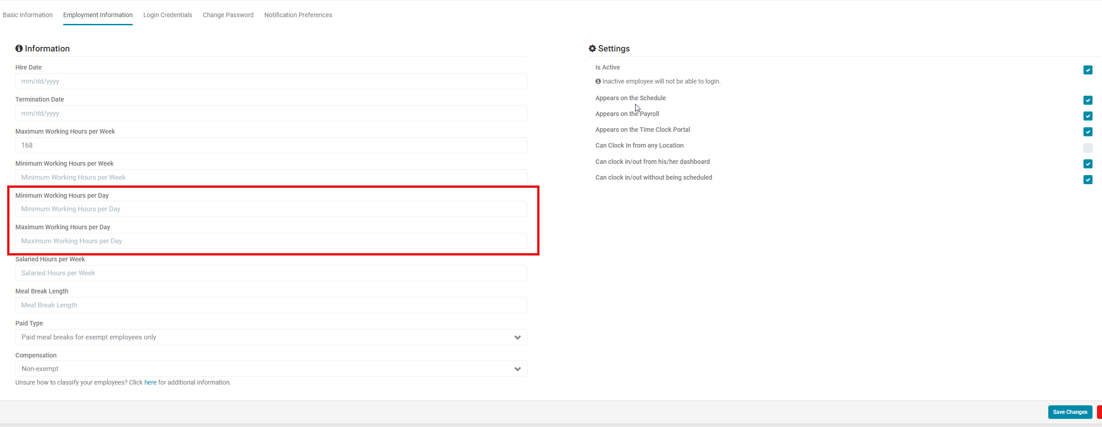Click the Salaried Hours per Week field

(271, 273)
